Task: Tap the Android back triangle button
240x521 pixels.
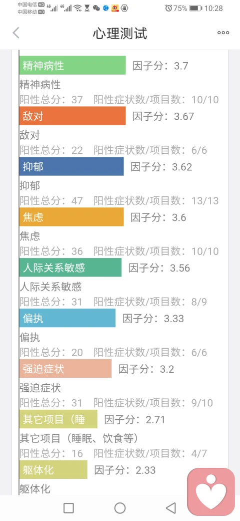Action: (x=170, y=507)
